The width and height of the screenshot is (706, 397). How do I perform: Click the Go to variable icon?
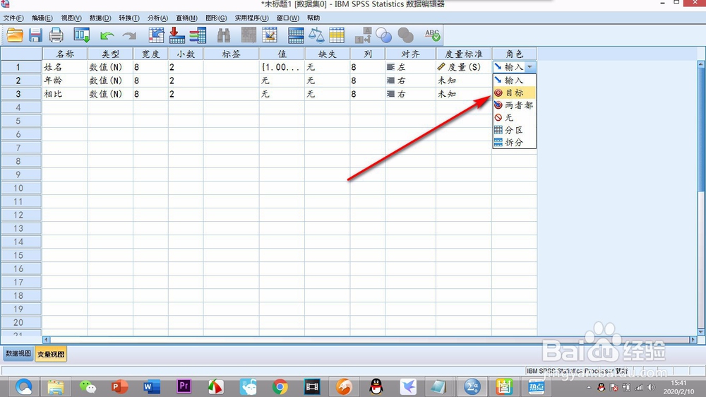click(176, 35)
